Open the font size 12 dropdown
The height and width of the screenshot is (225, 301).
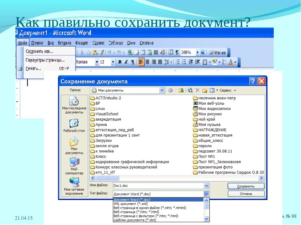(x=113, y=62)
